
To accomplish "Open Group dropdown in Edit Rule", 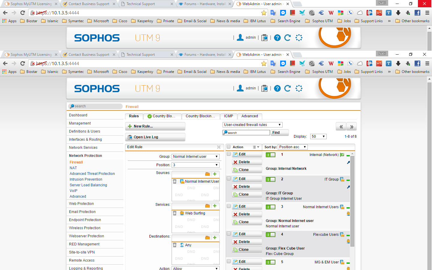I will 196,157.
